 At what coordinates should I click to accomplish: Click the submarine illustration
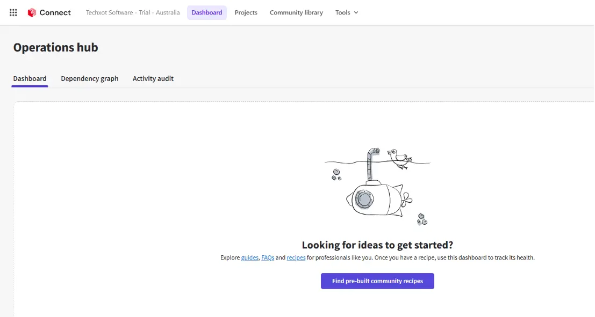pyautogui.click(x=377, y=187)
